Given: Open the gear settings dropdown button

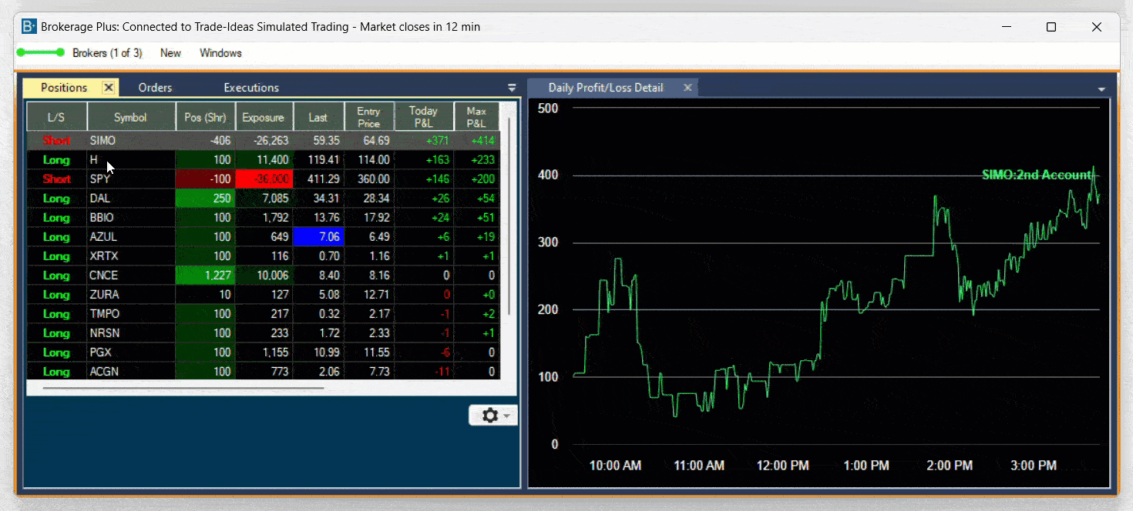Looking at the screenshot, I should coord(493,416).
